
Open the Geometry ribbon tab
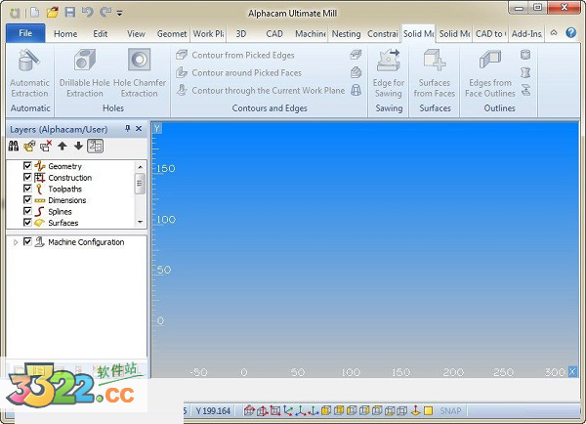coord(172,33)
